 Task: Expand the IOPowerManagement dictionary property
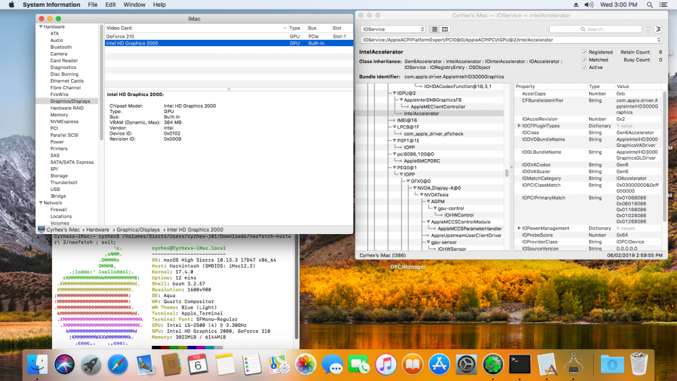pos(519,228)
